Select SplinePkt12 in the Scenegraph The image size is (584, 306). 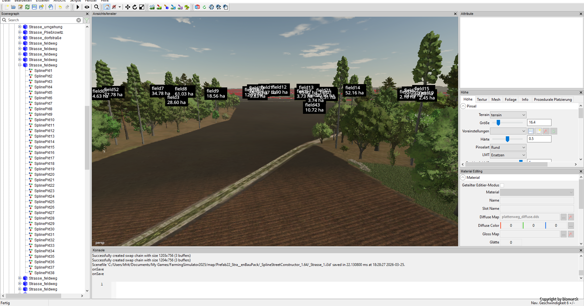[44, 131]
